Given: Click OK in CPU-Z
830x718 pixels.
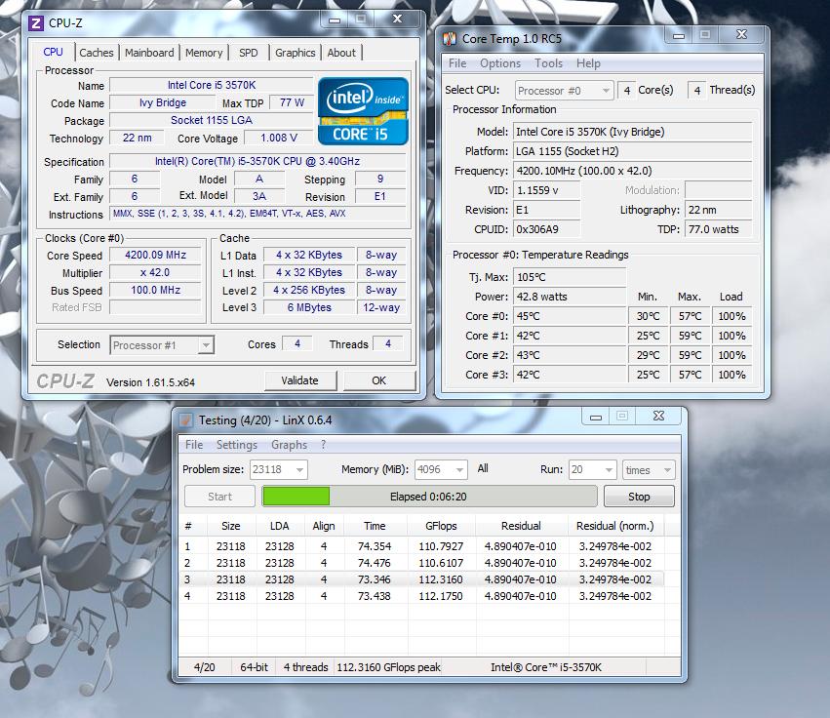Looking at the screenshot, I should (379, 380).
